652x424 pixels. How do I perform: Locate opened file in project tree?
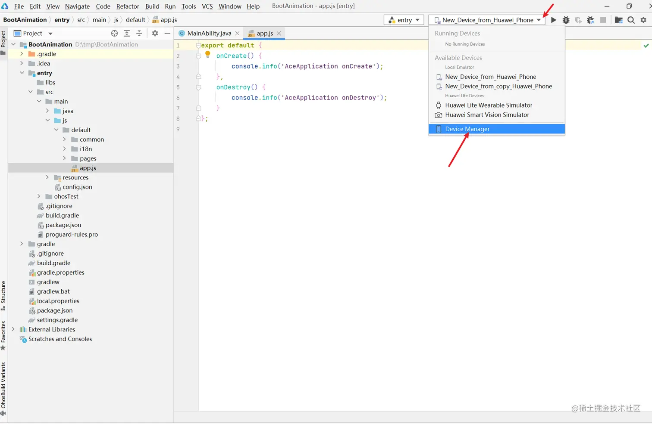(x=114, y=33)
